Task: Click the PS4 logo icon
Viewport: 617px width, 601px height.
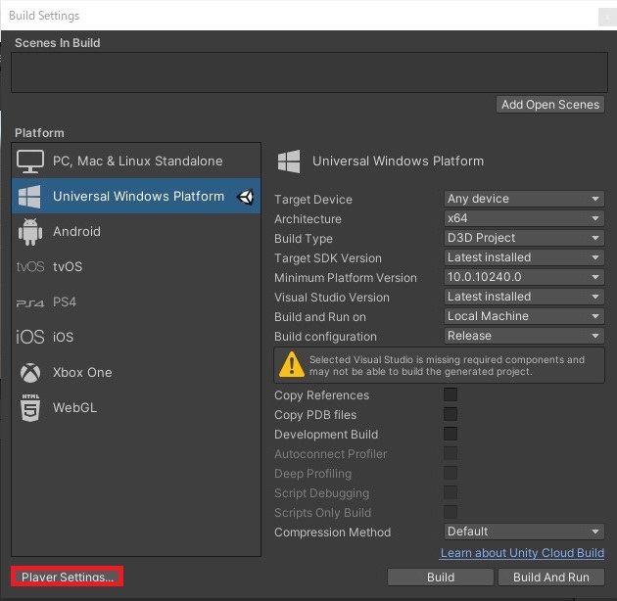Action: (x=30, y=302)
